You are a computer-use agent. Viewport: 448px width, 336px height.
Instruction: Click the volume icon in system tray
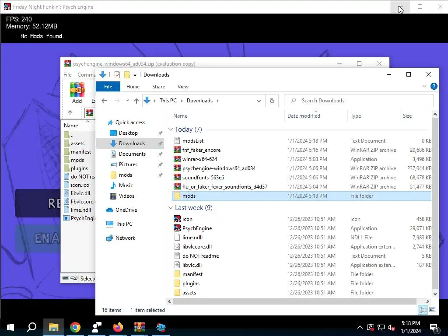[392, 327]
